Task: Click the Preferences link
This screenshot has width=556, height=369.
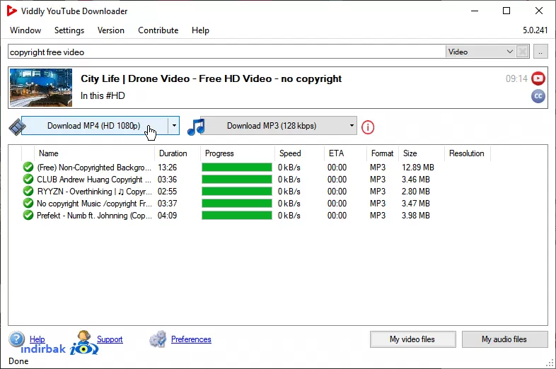Action: point(191,339)
